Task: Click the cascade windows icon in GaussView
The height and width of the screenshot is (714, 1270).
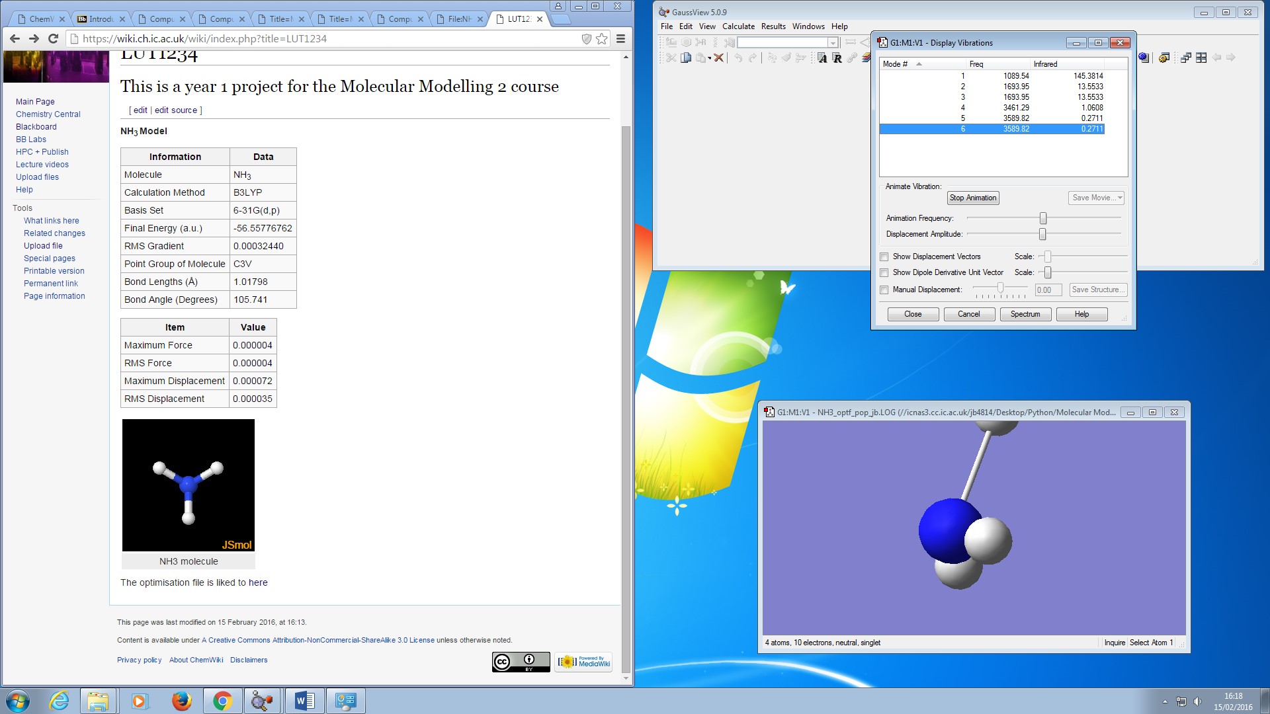Action: click(1186, 58)
